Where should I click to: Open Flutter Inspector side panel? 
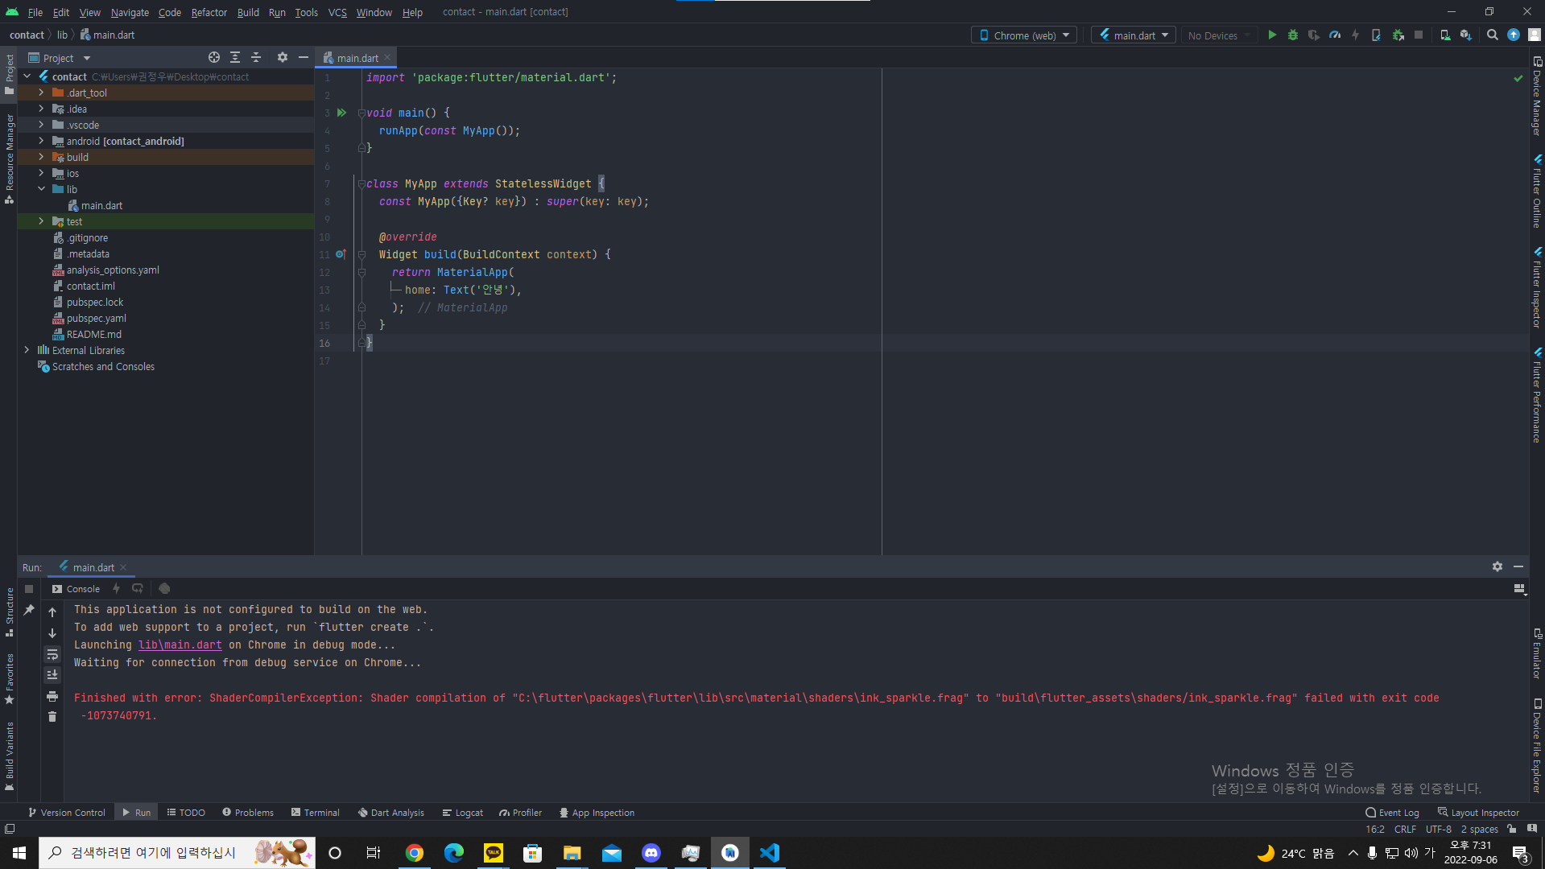pyautogui.click(x=1537, y=288)
